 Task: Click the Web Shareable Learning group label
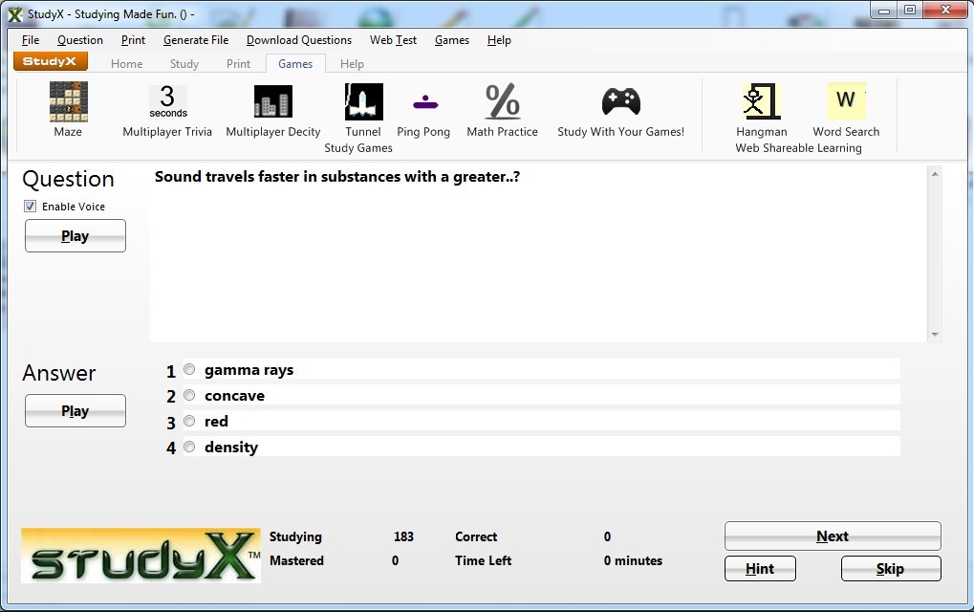[x=799, y=148]
